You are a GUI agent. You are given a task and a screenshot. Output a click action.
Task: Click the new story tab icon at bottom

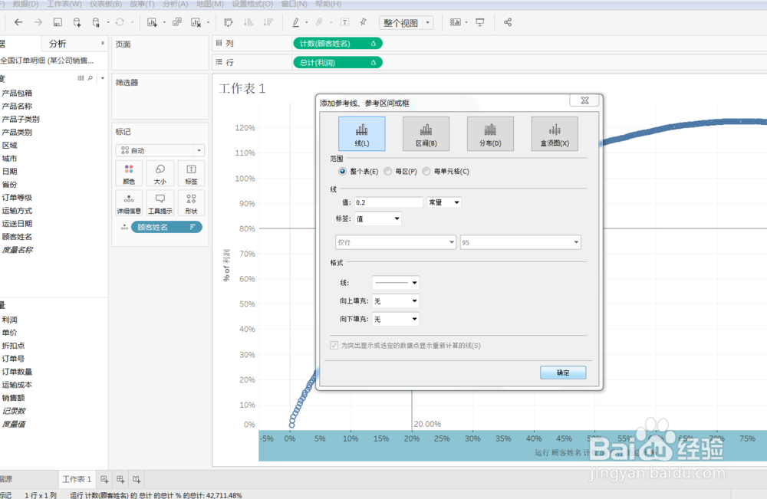click(x=137, y=479)
